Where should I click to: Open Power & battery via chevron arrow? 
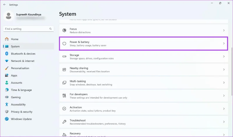click(x=224, y=43)
